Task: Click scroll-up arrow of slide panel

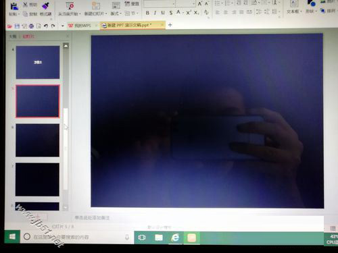Action: (66, 46)
